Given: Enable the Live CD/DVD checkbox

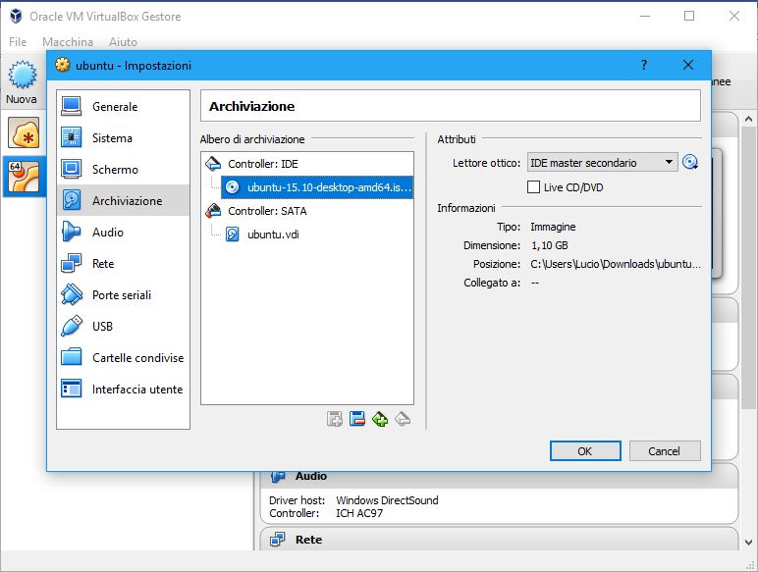Looking at the screenshot, I should (x=533, y=187).
